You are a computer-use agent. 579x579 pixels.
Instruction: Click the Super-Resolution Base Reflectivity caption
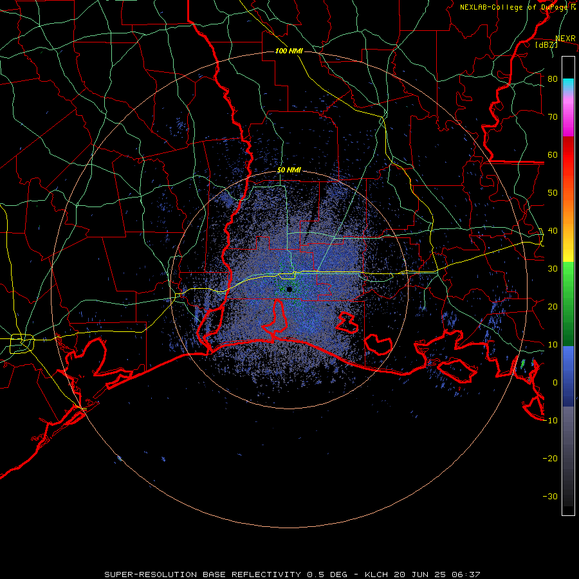point(292,574)
